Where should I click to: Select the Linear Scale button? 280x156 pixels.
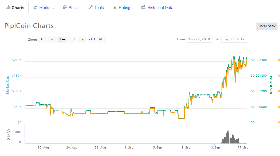267,26
